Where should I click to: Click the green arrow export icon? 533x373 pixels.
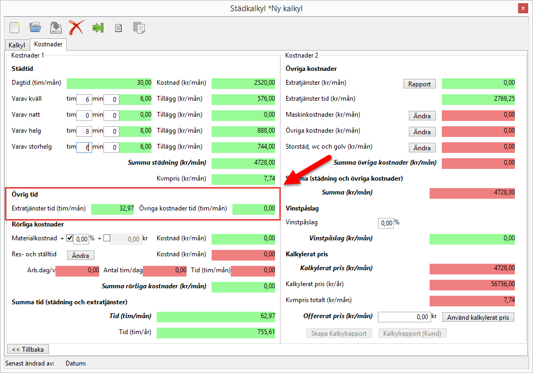point(98,27)
